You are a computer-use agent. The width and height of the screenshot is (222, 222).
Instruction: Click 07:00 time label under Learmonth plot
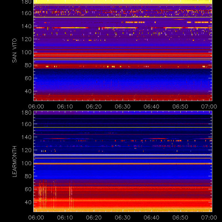[x=209, y=218]
